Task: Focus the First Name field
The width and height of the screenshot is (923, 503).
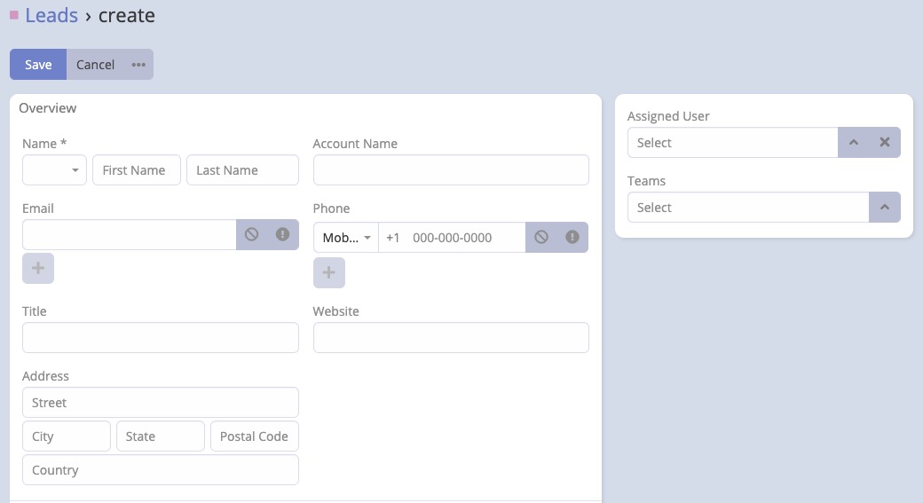Action: 137,170
